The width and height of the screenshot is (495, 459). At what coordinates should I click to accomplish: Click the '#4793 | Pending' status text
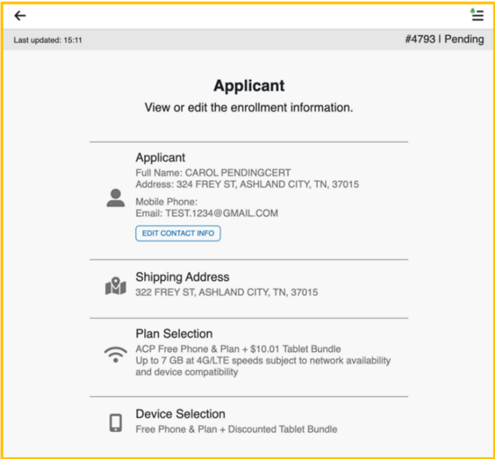[445, 39]
